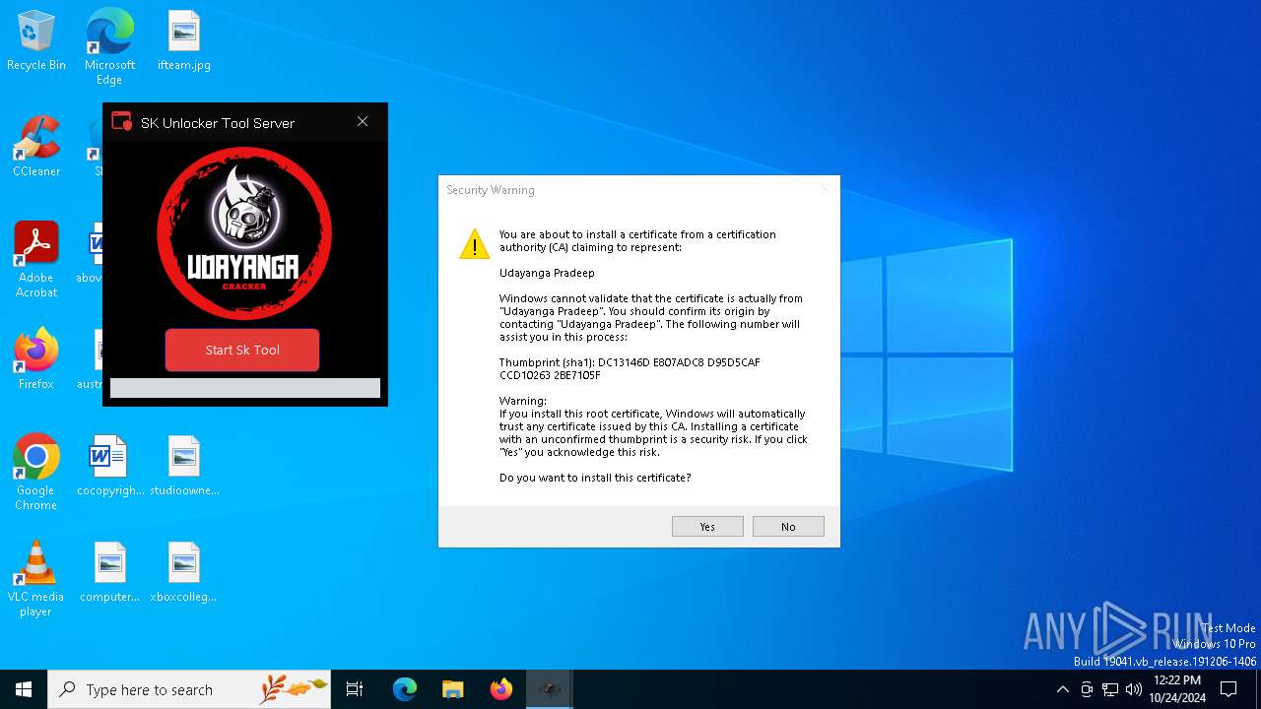The image size is (1261, 709).
Task: Open the Recycle Bin desktop icon
Action: [36, 41]
